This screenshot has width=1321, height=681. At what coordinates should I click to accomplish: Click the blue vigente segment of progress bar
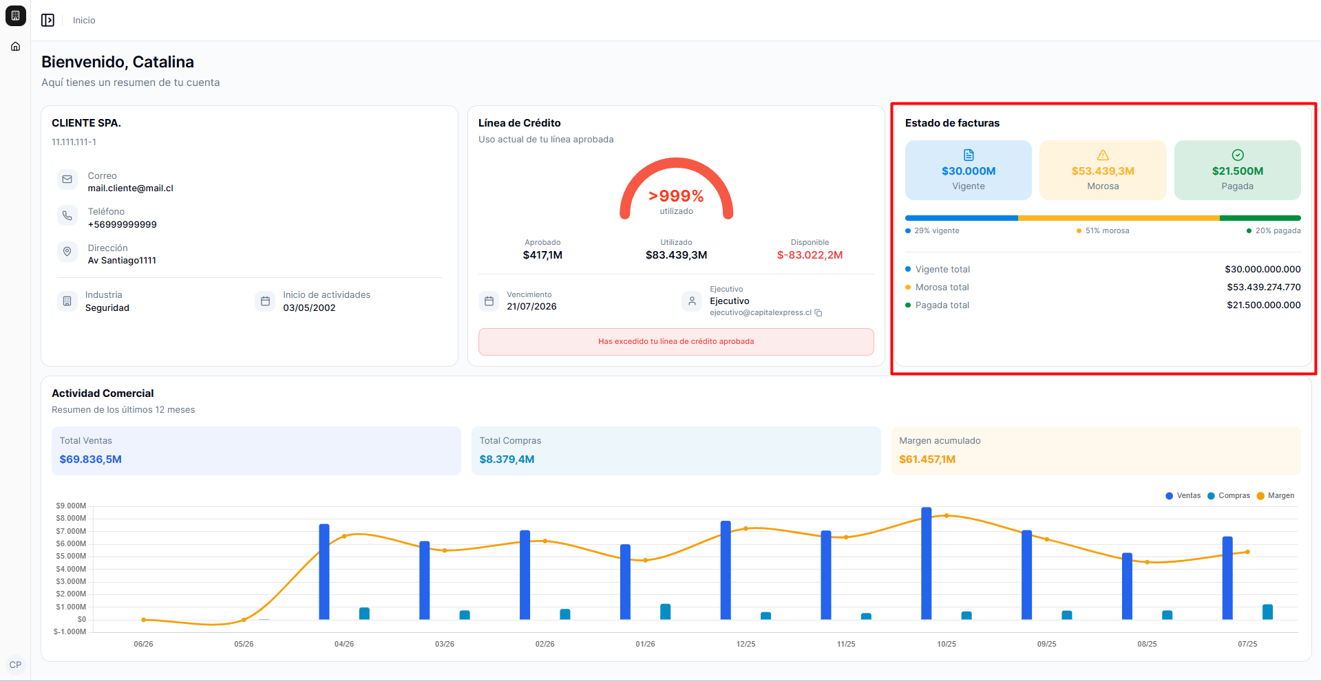[962, 218]
